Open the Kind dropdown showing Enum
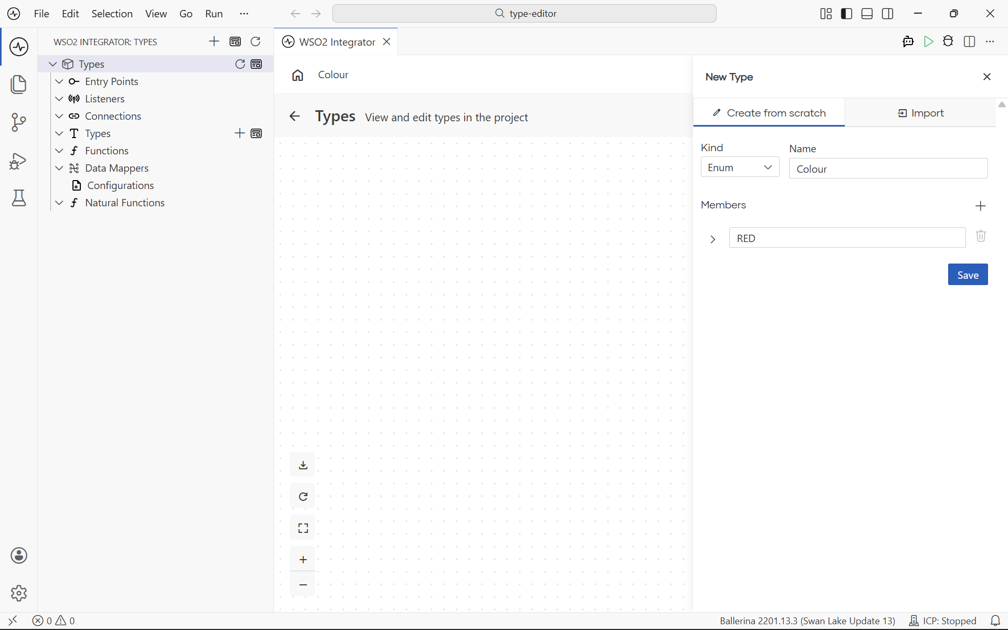Image resolution: width=1008 pixels, height=630 pixels. (x=740, y=167)
